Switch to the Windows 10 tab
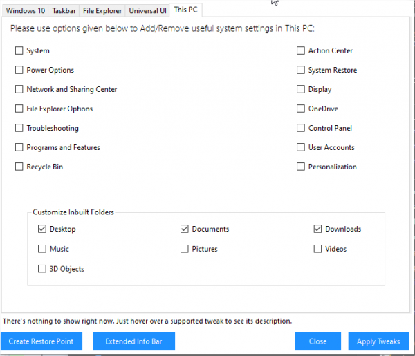Viewport: 415px width, 356px height. tap(25, 11)
